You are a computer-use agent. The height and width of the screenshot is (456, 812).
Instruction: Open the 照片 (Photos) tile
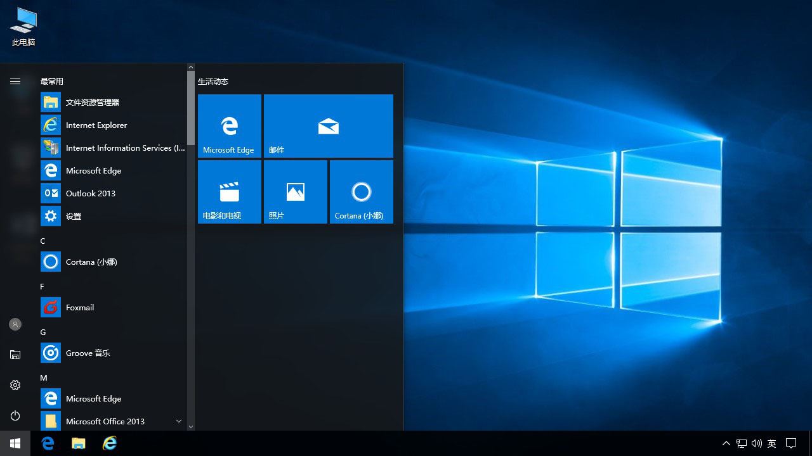click(x=296, y=192)
